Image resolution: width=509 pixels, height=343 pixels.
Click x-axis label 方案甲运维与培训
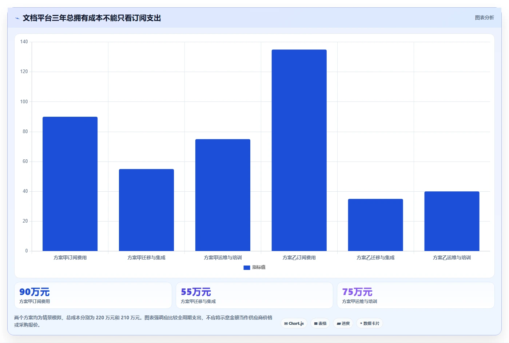click(223, 258)
